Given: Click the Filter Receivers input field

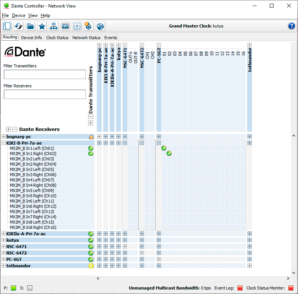Looking at the screenshot, I should (45, 94).
